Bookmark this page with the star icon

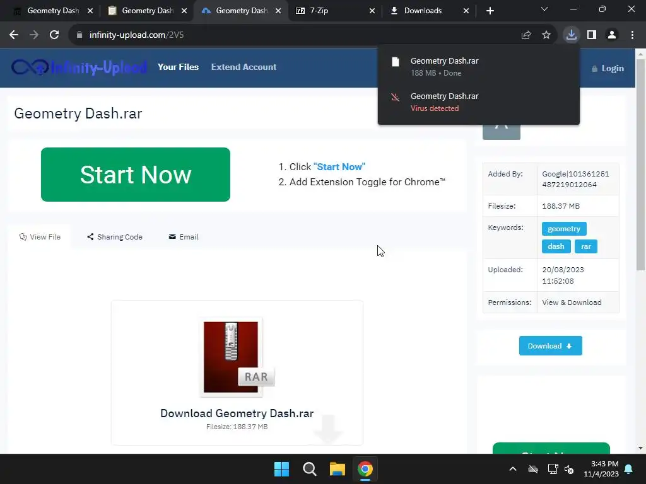pyautogui.click(x=546, y=35)
